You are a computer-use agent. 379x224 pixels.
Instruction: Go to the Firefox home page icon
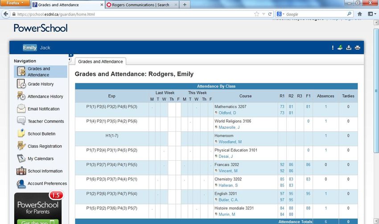click(360, 14)
